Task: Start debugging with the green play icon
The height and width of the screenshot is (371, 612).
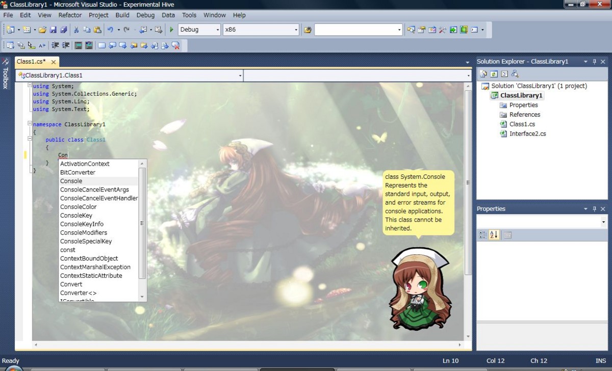Action: coord(172,30)
